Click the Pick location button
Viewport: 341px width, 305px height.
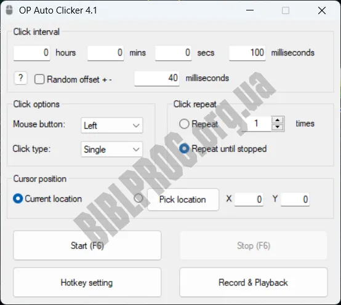point(183,199)
